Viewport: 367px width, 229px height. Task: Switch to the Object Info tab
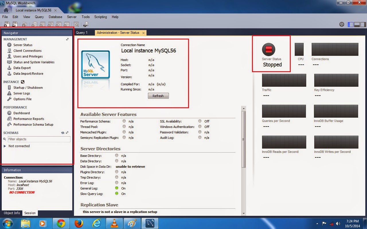pyautogui.click(x=12, y=213)
